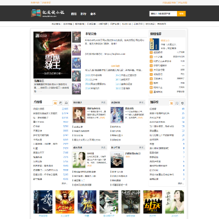Open the 排行 navigation item
This screenshot has height=219, width=219.
[83, 14]
